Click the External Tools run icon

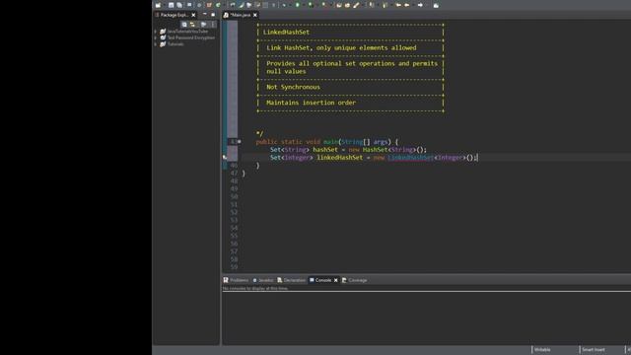click(323, 5)
